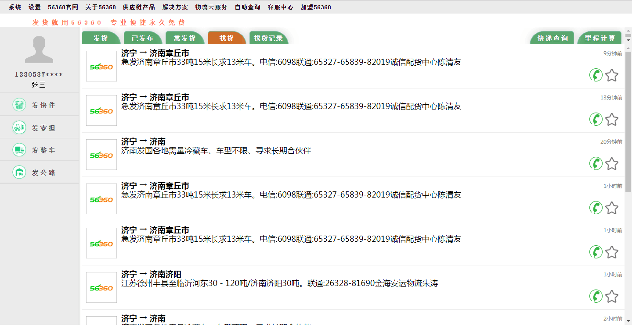This screenshot has height=332, width=632.
Task: Call the 冷藏车 listing posted 20分钟前
Action: pos(596,164)
